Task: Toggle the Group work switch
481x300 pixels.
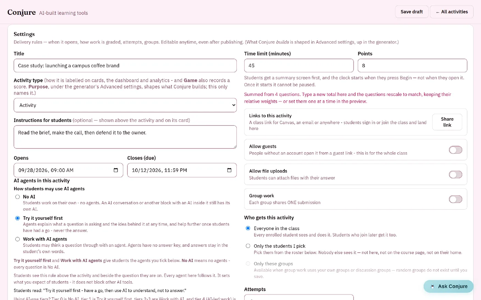Action: (455, 199)
